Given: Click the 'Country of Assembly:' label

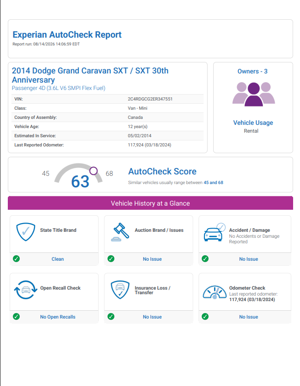Looking at the screenshot, I should tap(35, 117).
